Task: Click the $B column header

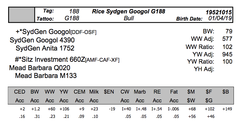Action: (226, 92)
